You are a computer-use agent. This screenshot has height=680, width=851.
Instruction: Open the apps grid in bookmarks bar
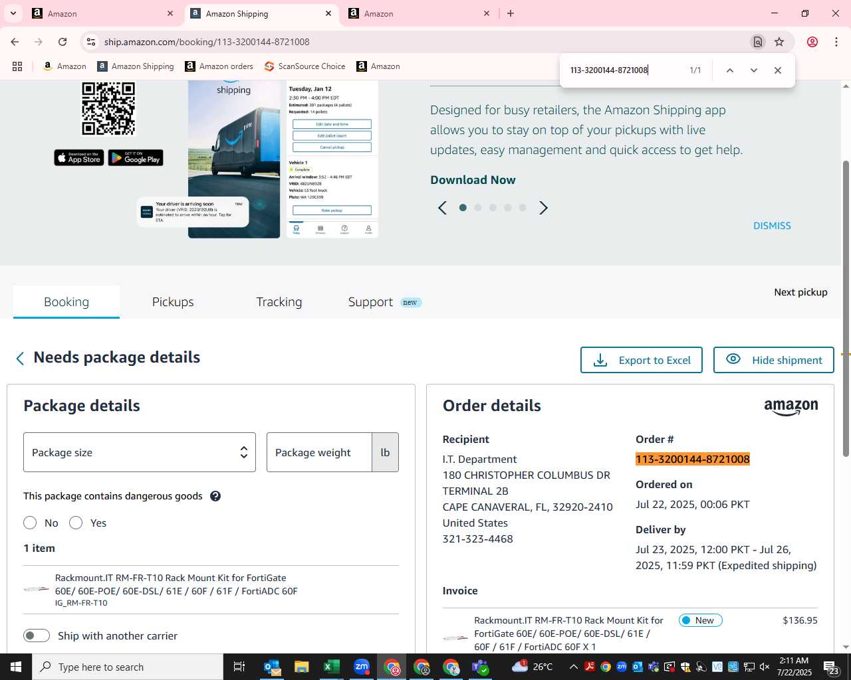click(x=17, y=66)
